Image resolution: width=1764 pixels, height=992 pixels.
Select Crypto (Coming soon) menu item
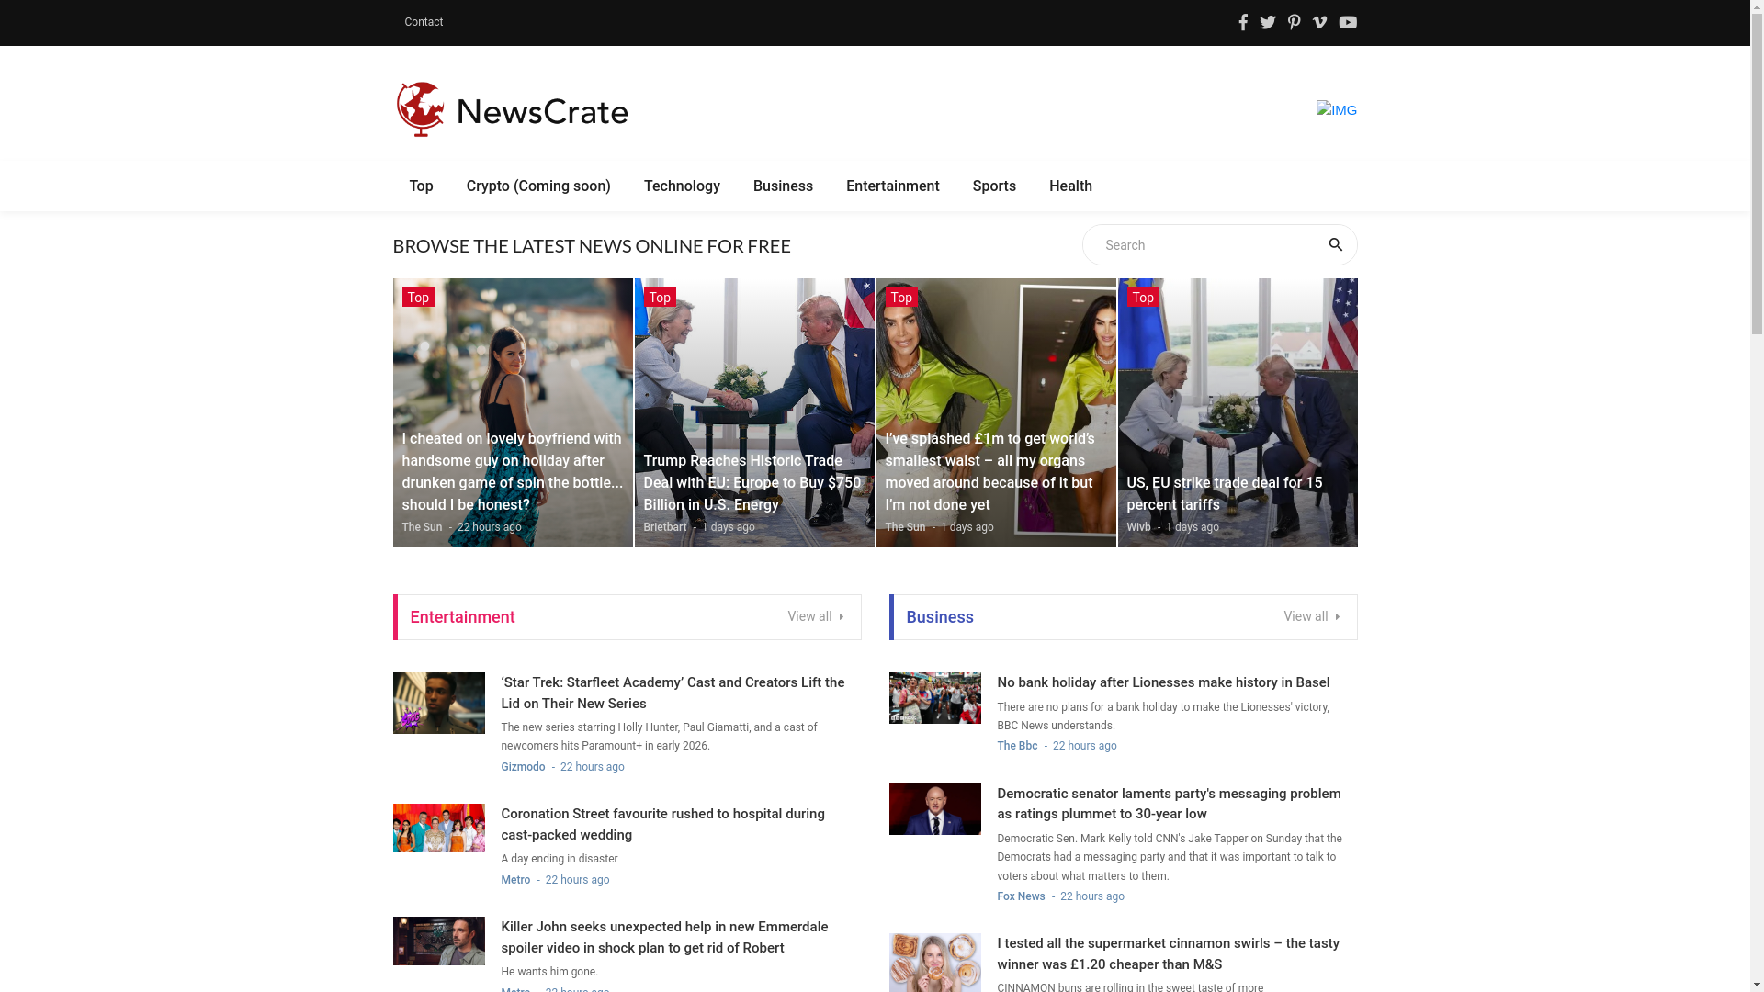coord(538,186)
